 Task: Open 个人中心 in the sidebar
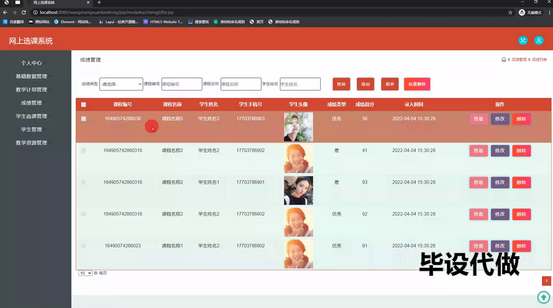click(x=31, y=63)
